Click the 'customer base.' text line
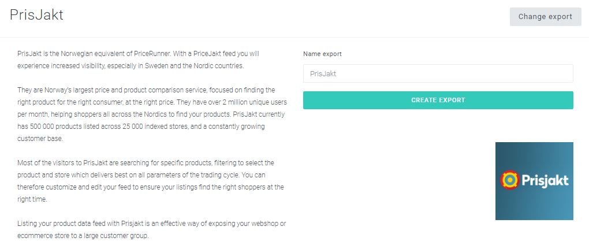The image size is (589, 245). (40, 139)
